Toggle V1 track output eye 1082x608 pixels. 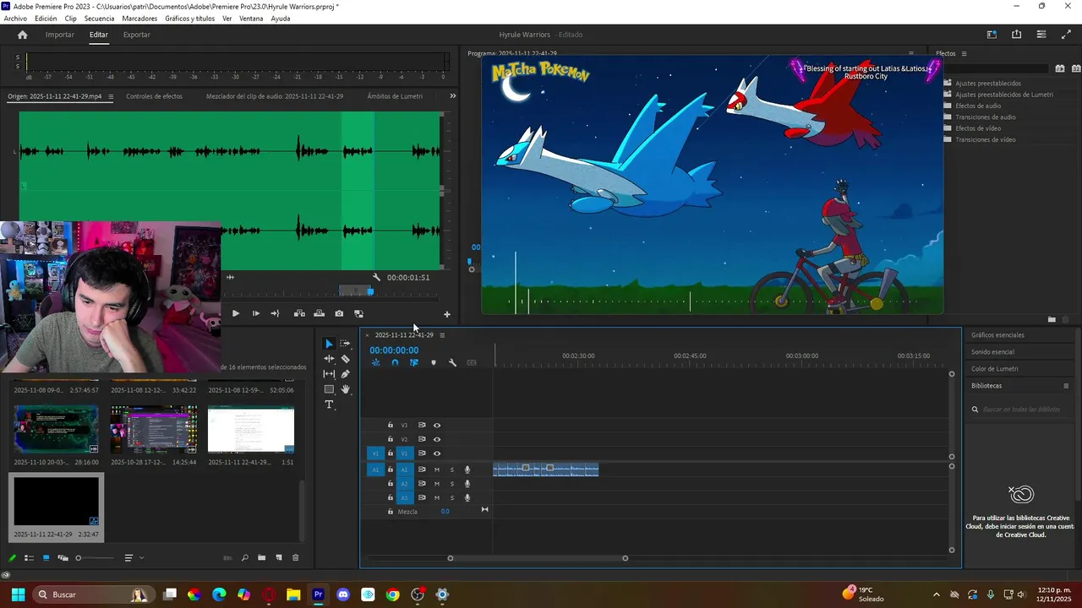[x=437, y=453]
